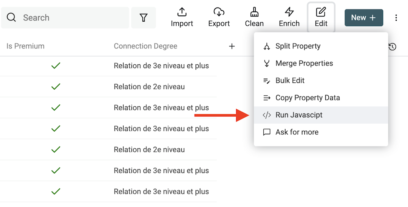Open the three-dot more options menu
The height and width of the screenshot is (207, 408).
pyautogui.click(x=396, y=18)
